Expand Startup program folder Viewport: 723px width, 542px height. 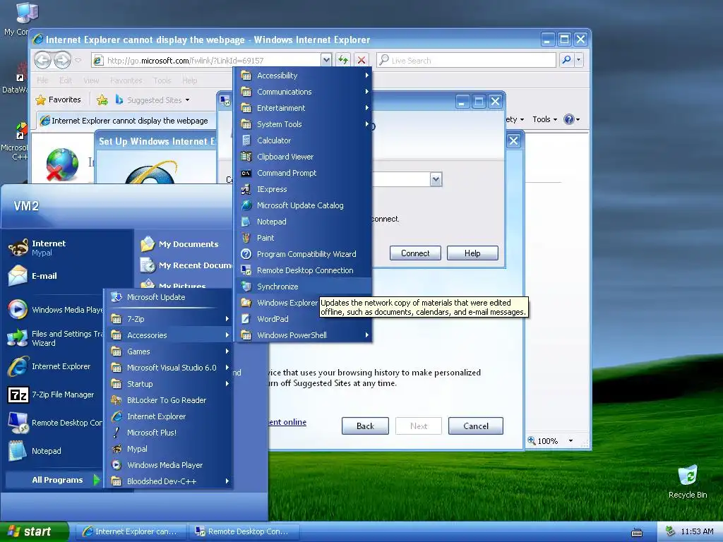click(169, 384)
